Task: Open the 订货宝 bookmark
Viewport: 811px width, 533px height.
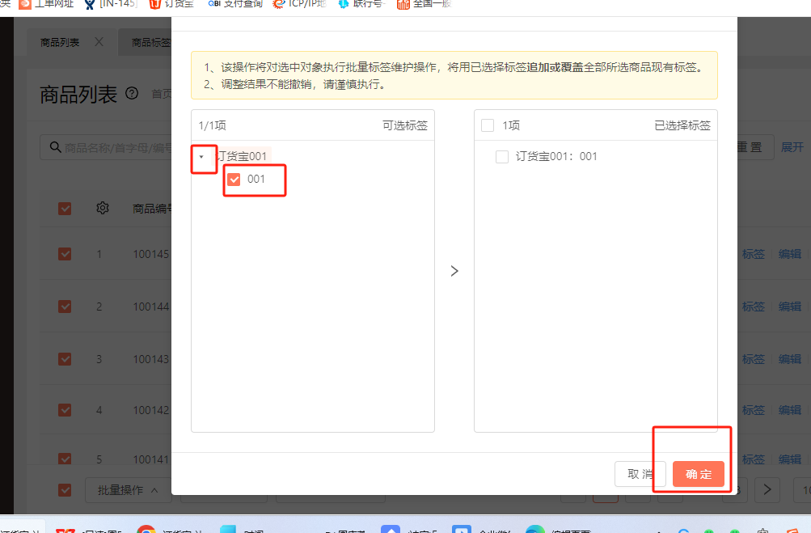Action: 171,4
